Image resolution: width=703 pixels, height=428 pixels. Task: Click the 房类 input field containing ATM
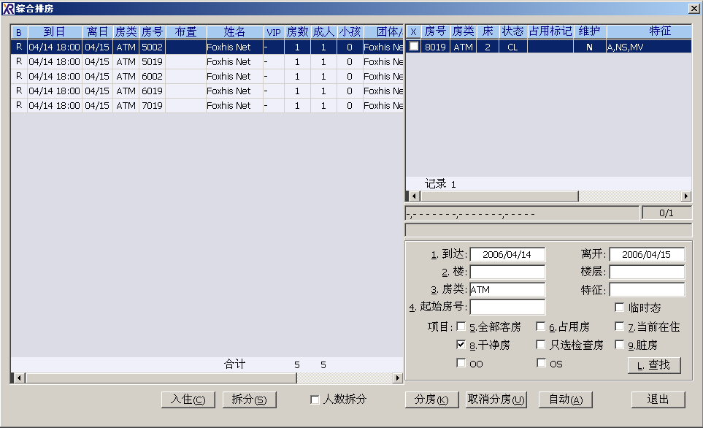point(507,290)
